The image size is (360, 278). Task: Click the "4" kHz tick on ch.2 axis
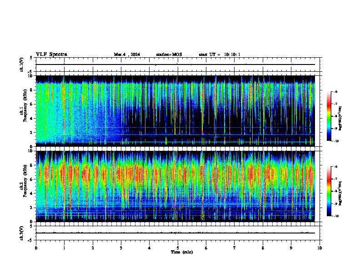pyautogui.click(x=31, y=194)
